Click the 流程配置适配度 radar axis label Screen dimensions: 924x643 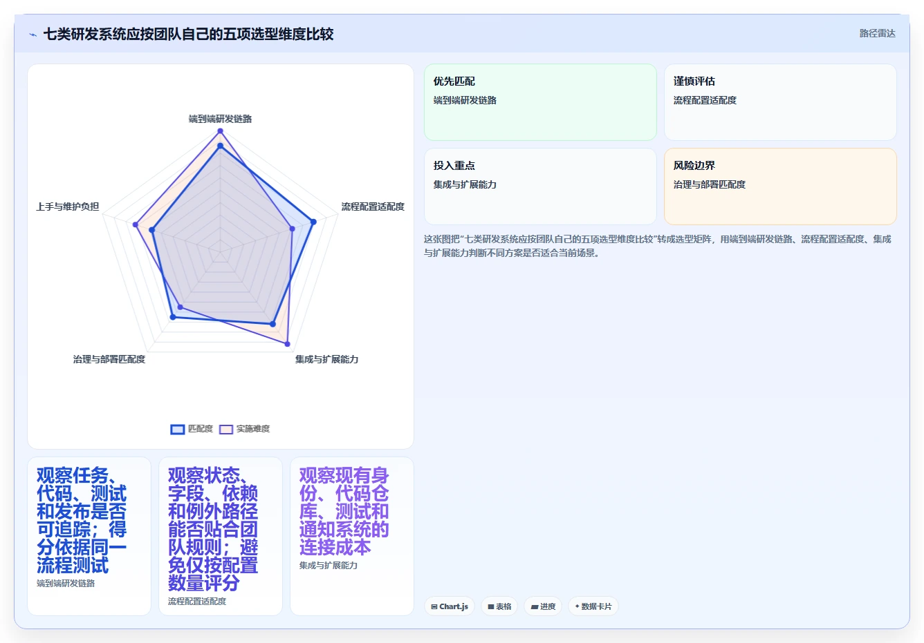coord(373,207)
